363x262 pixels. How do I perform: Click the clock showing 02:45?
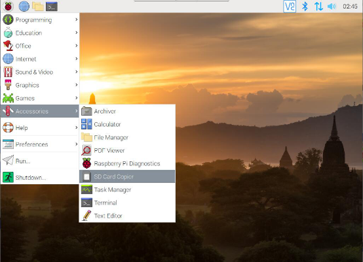click(x=350, y=7)
